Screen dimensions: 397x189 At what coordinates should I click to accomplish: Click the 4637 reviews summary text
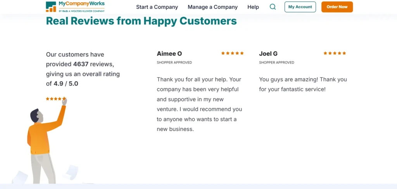(83, 69)
